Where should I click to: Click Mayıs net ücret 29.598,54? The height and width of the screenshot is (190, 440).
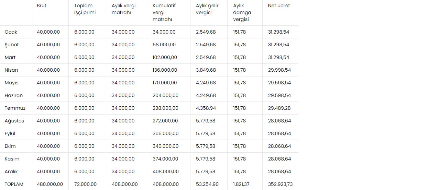point(279,83)
